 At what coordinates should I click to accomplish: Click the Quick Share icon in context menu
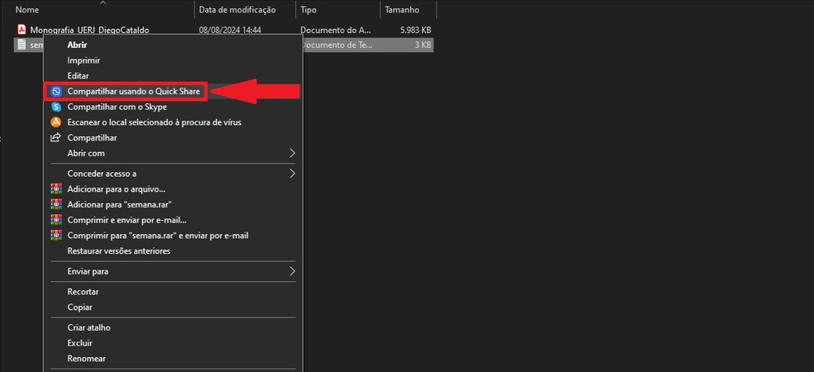56,91
